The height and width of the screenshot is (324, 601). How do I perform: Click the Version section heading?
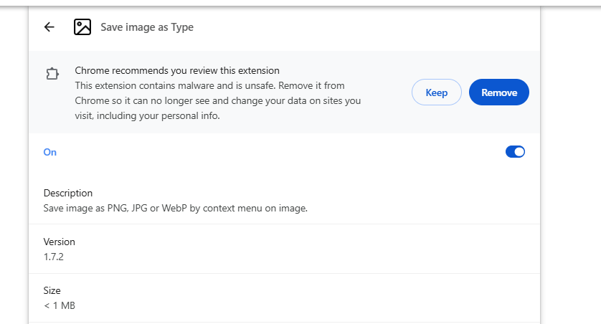pyautogui.click(x=59, y=242)
